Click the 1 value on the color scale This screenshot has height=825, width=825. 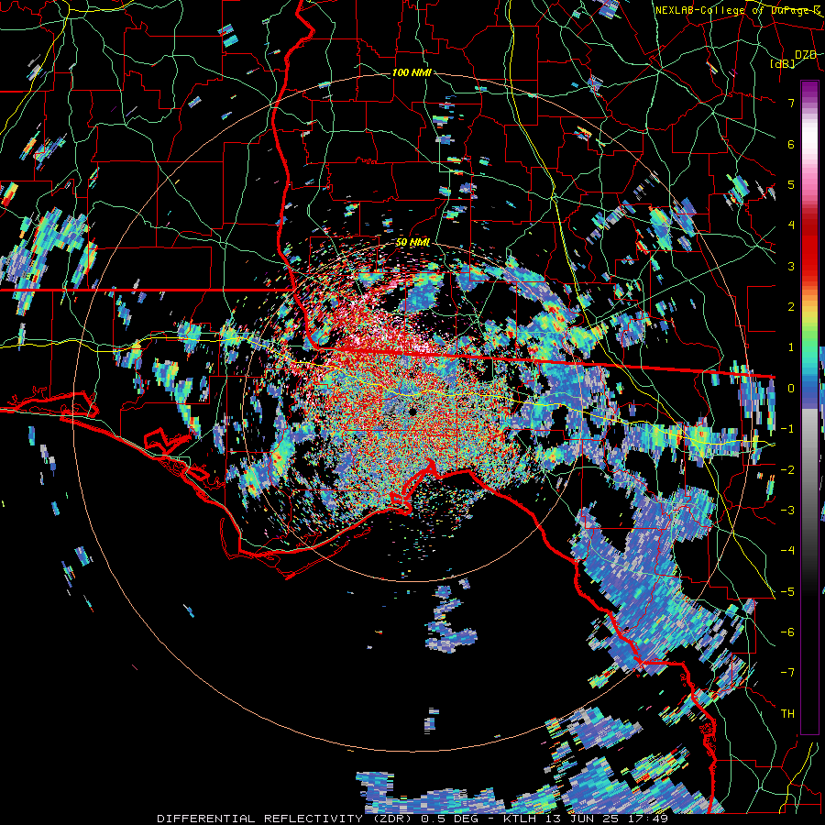pos(791,347)
